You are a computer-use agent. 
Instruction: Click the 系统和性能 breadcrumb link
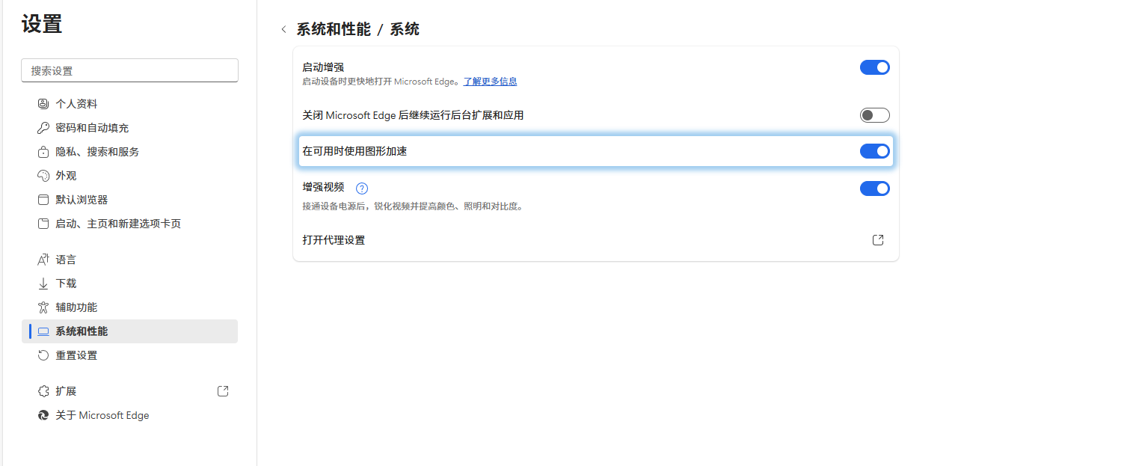tap(334, 30)
